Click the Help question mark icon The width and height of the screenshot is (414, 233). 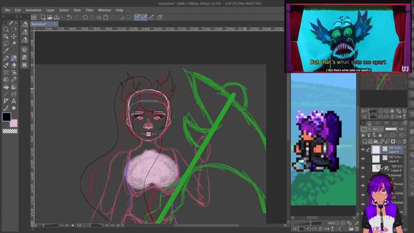(x=160, y=17)
